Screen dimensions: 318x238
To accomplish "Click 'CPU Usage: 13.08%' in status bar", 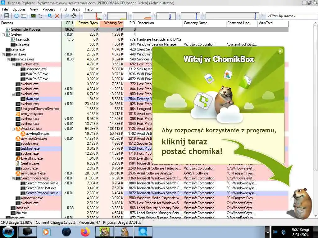I will point(16,223).
